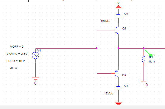165x109 pixels.
Task: Select the V4 reference label
Action: click(39, 51)
